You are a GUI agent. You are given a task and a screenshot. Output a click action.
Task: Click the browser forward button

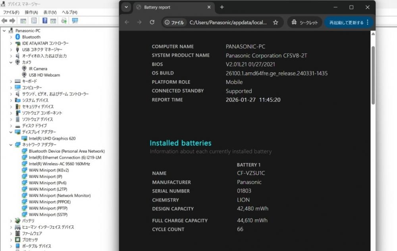[x=139, y=22]
